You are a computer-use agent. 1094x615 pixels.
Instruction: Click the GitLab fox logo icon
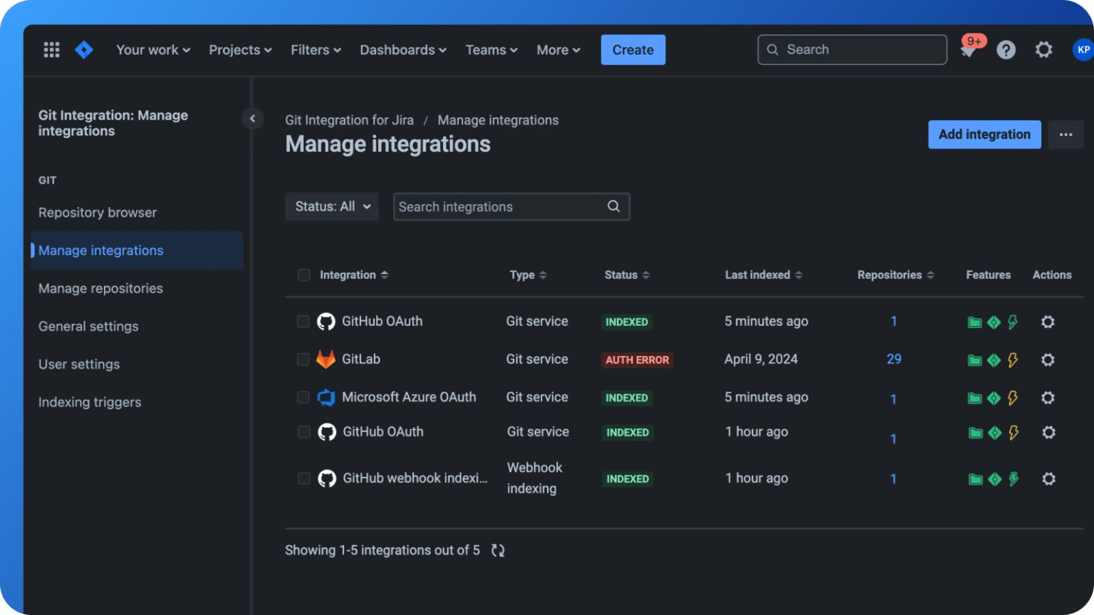325,359
